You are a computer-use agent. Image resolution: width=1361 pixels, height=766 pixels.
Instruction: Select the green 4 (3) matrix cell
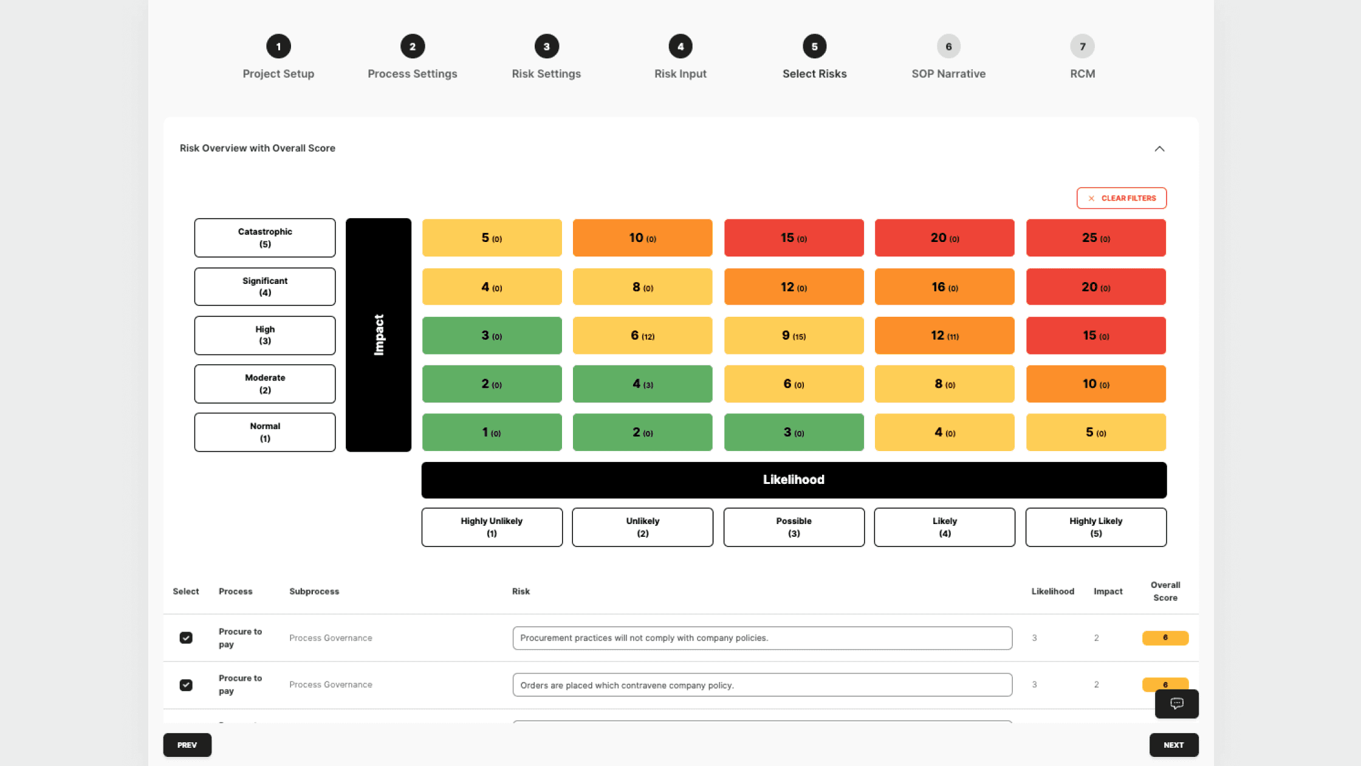(642, 384)
